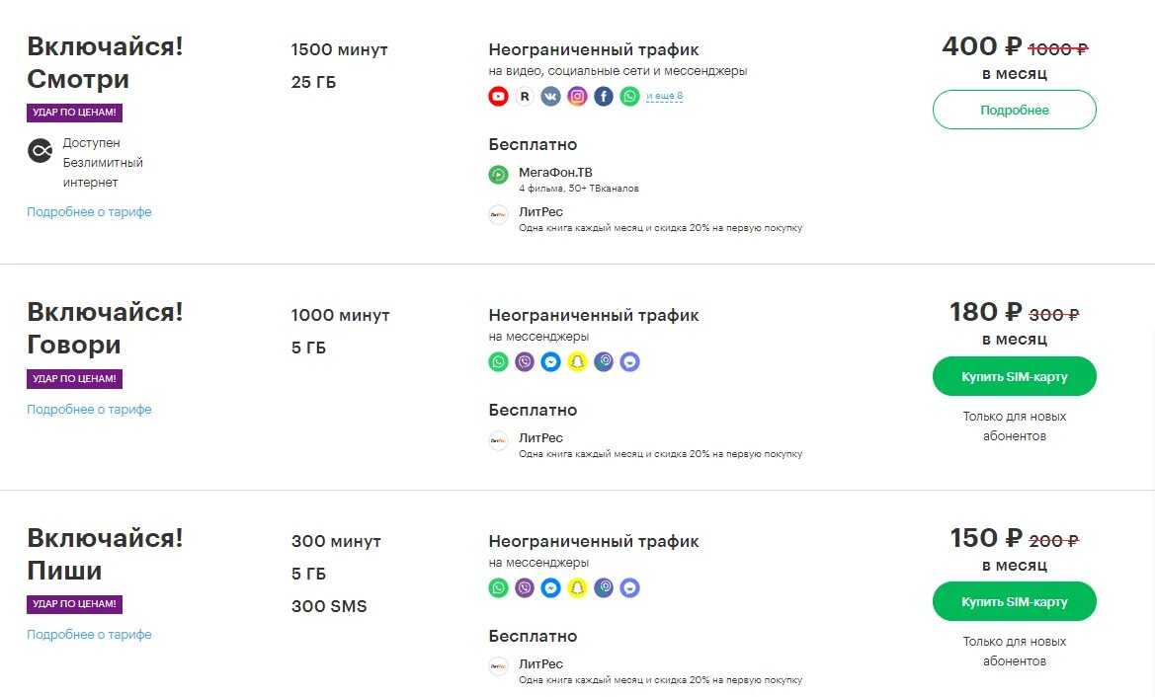
Task: Click the Facebook icon in Смотри tariff
Action: (604, 97)
